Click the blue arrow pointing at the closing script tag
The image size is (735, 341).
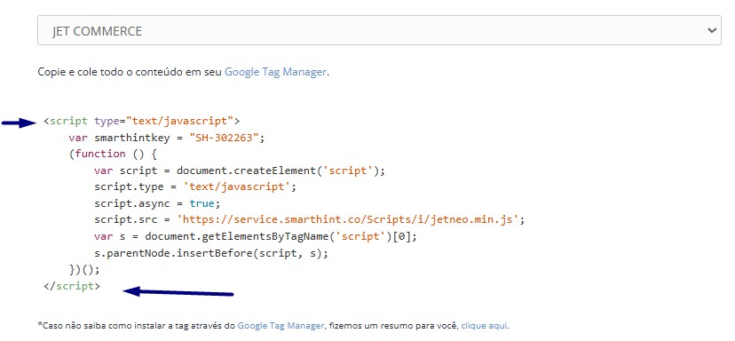178,292
